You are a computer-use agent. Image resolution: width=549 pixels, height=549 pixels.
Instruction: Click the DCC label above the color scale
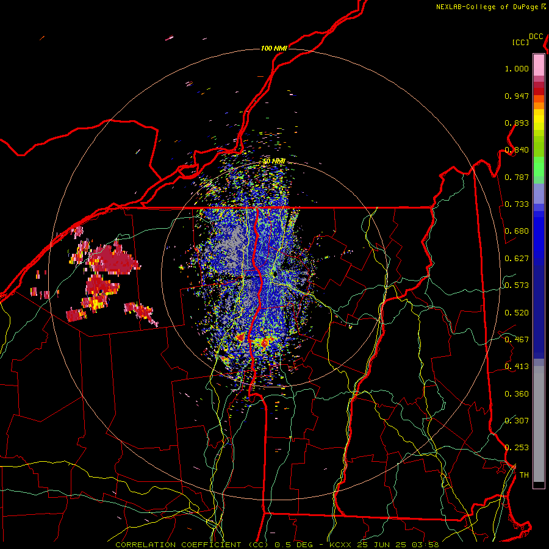pos(536,37)
